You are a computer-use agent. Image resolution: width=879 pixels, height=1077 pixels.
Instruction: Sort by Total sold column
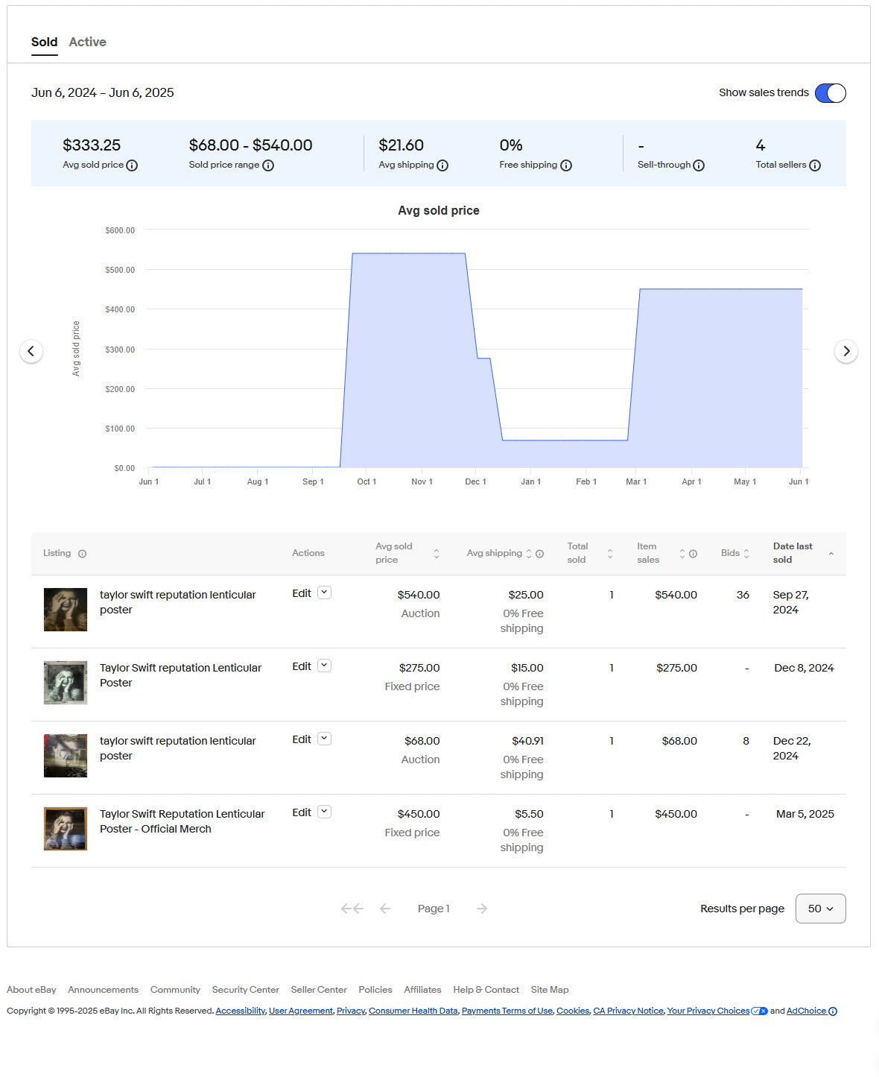610,554
